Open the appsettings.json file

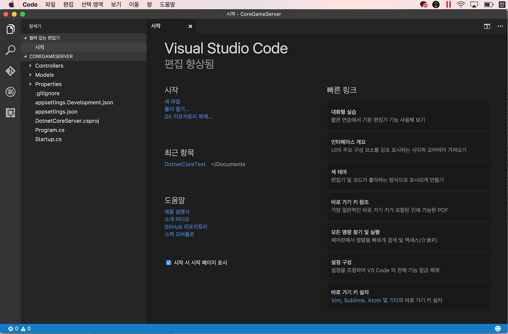click(84, 112)
